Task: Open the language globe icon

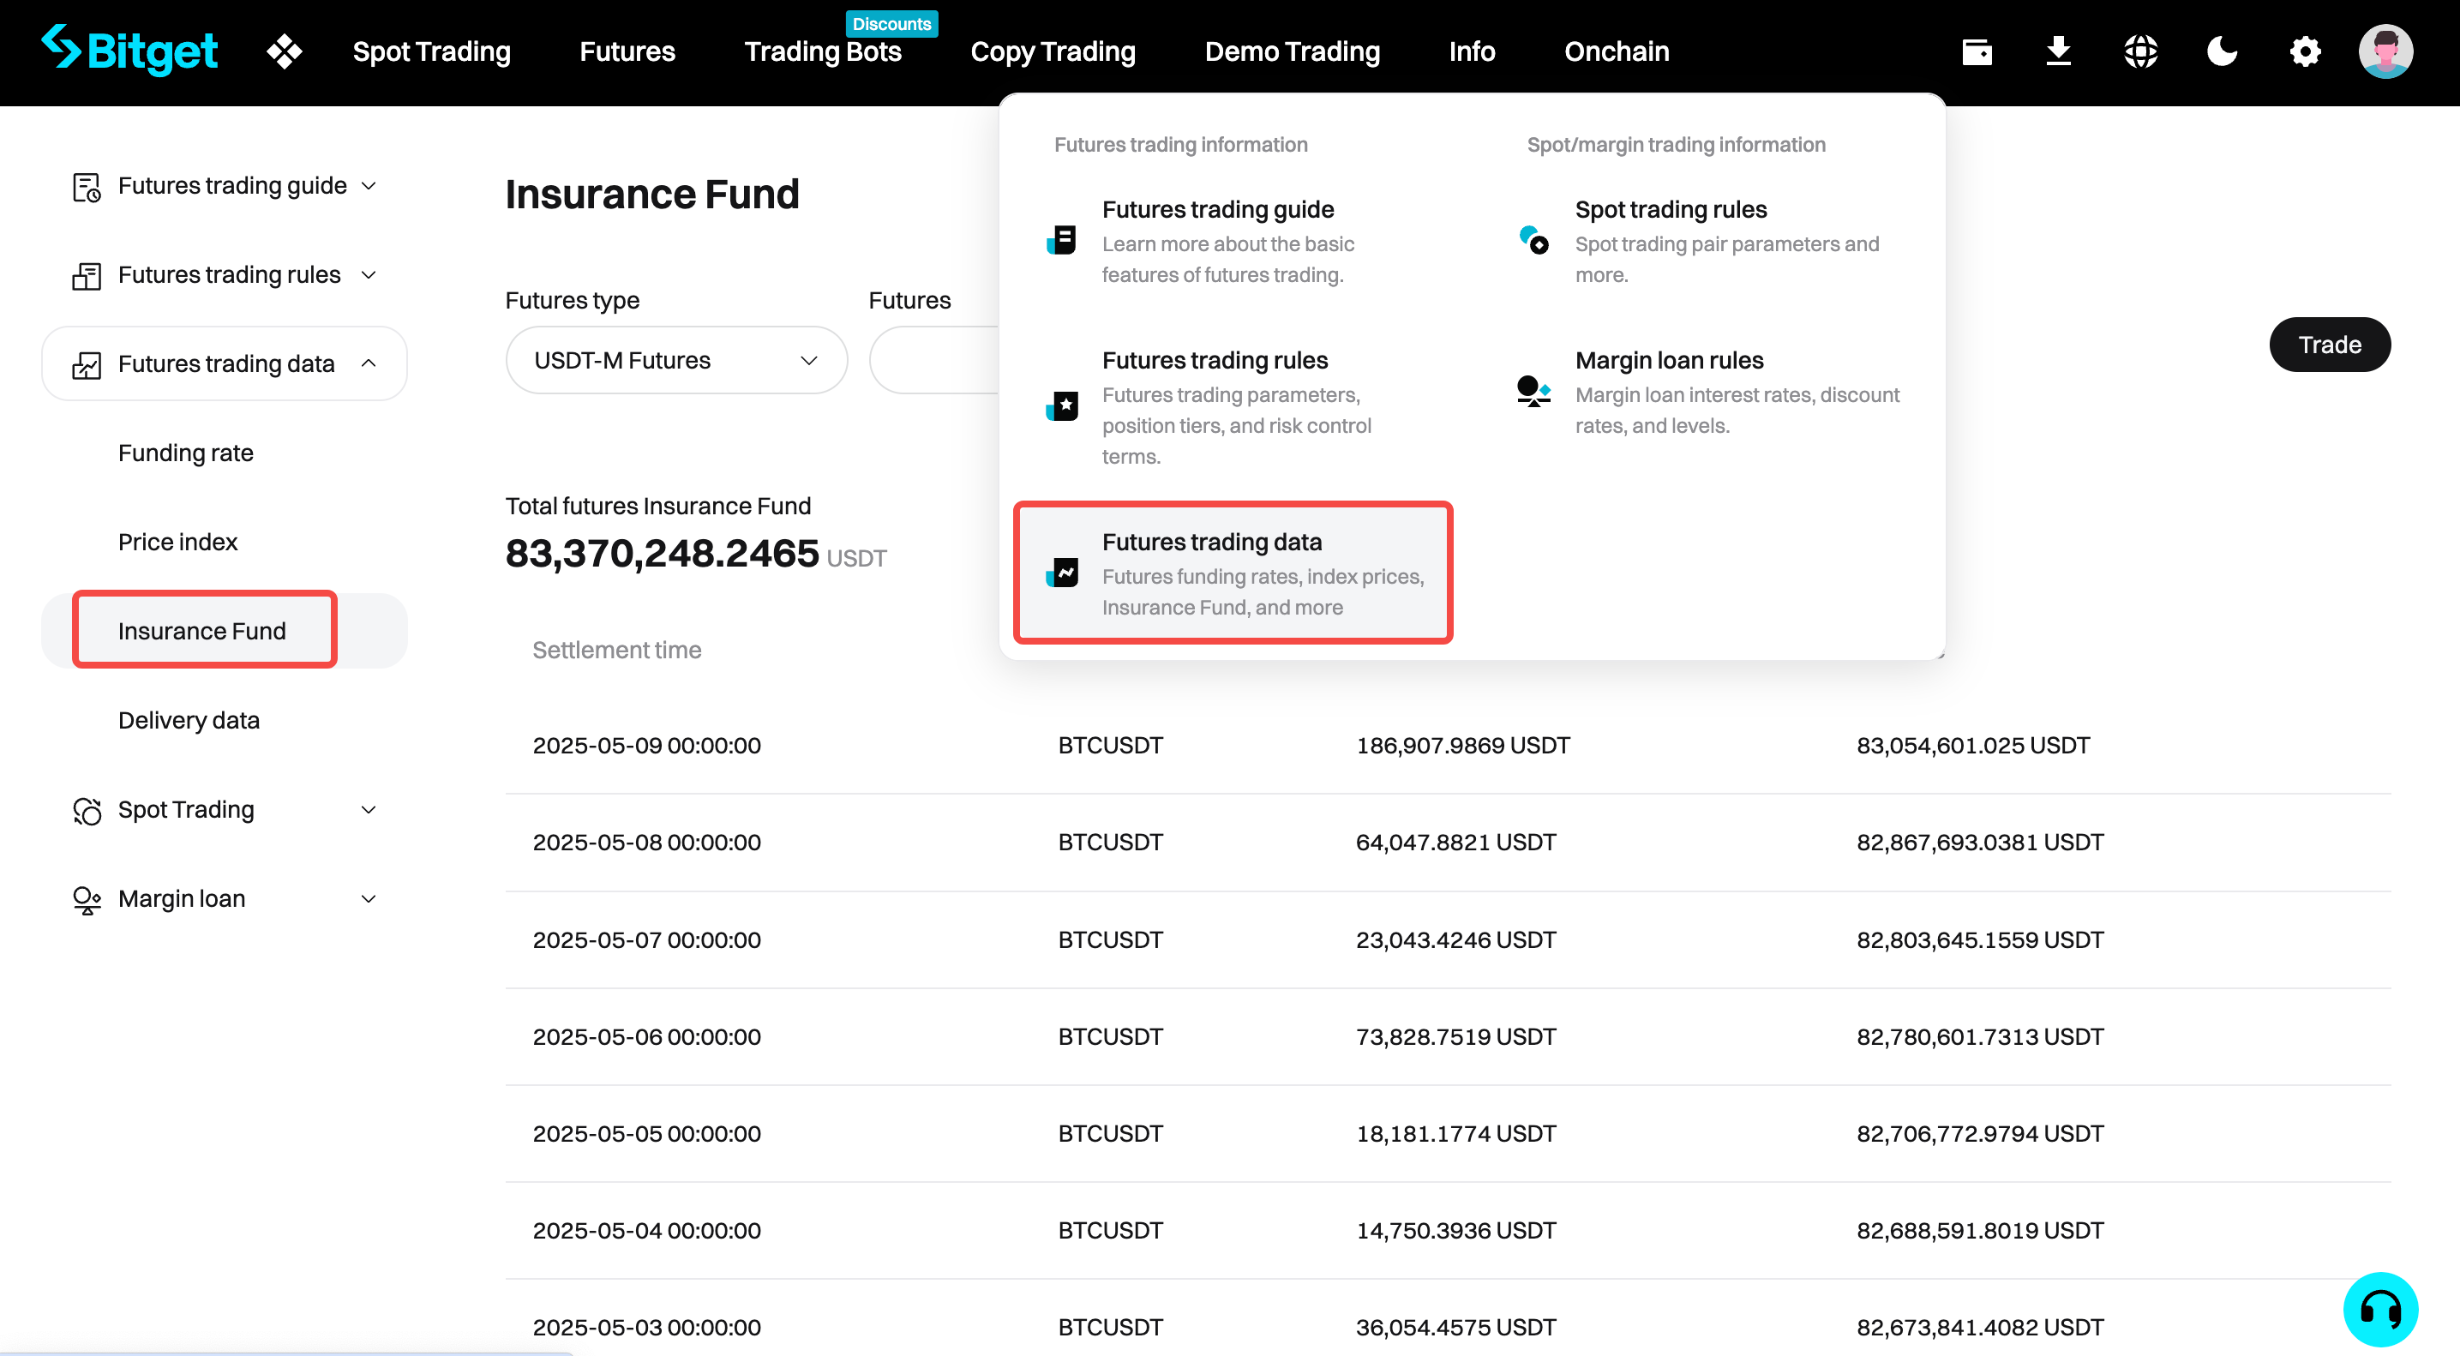Action: [x=2140, y=51]
